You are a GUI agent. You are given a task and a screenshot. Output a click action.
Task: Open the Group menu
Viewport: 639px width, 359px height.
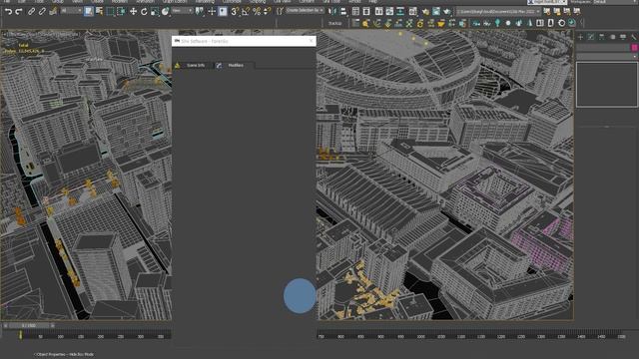58,2
